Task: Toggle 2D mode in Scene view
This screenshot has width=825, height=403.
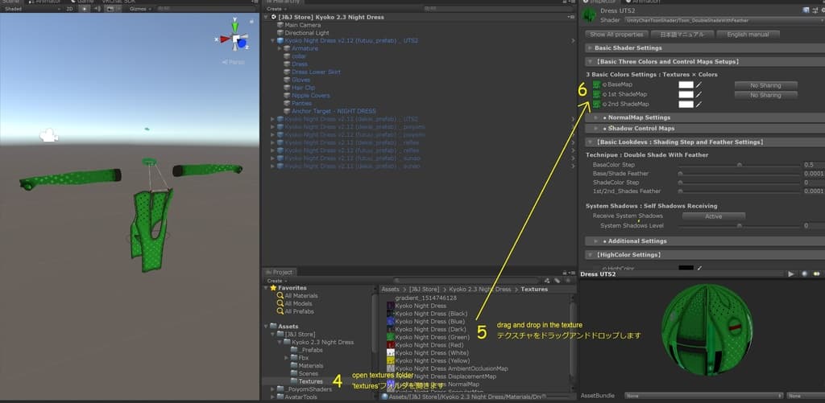Action: [x=70, y=9]
